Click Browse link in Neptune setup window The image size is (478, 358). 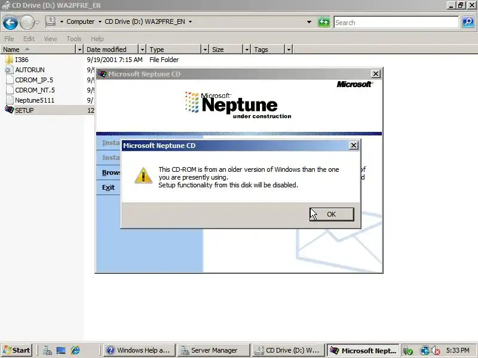coord(111,172)
